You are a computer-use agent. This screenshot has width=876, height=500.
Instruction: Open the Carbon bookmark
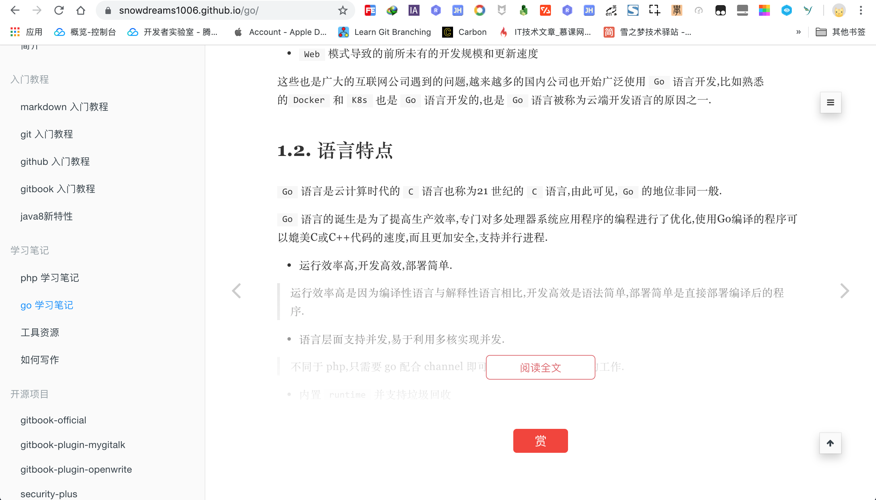point(464,31)
